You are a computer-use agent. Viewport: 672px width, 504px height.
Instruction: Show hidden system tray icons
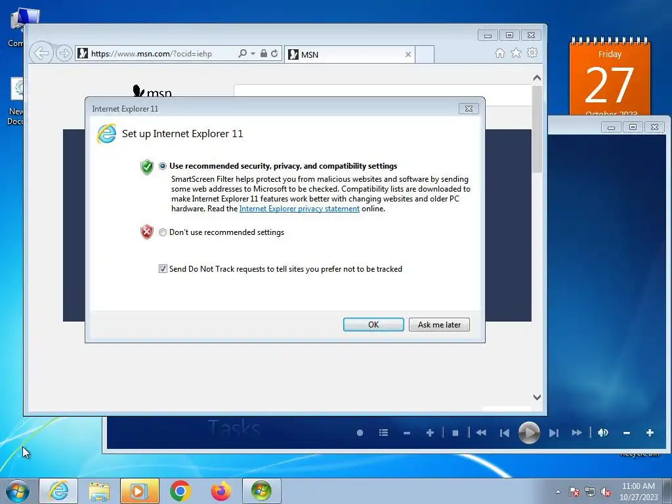click(558, 492)
